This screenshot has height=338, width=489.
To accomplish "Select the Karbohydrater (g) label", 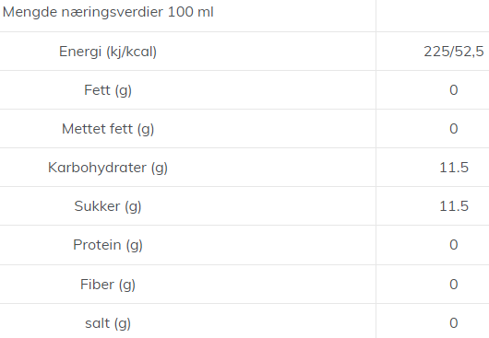I will 108,168.
